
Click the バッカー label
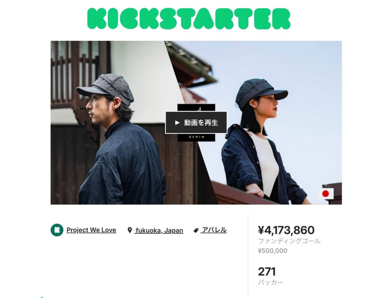270,283
